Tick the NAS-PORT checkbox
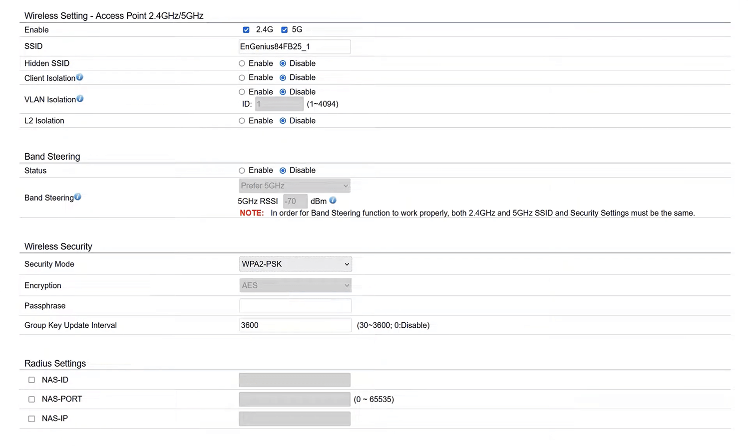The width and height of the screenshot is (749, 446). [31, 399]
